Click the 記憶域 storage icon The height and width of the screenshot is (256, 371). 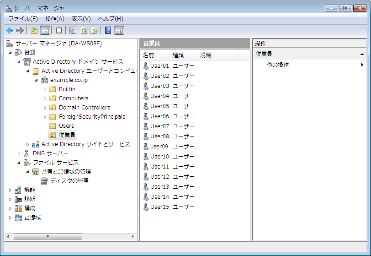[x=18, y=218]
